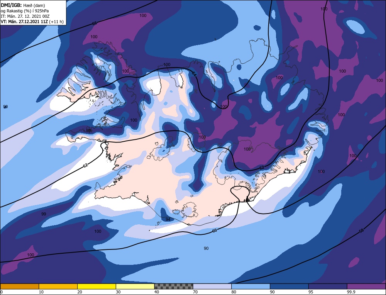
Task: Click the "10" legend scale label
Action: (41, 292)
